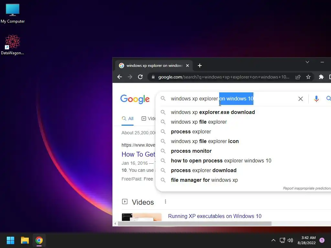Screen dimensions: 331x248
Task: Select the All results tab
Action: pos(128,119)
